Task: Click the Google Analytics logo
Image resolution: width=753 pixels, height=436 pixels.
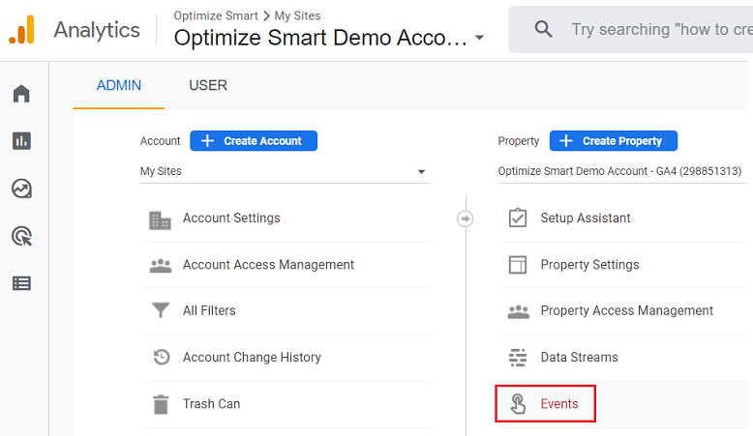Action: (21, 30)
